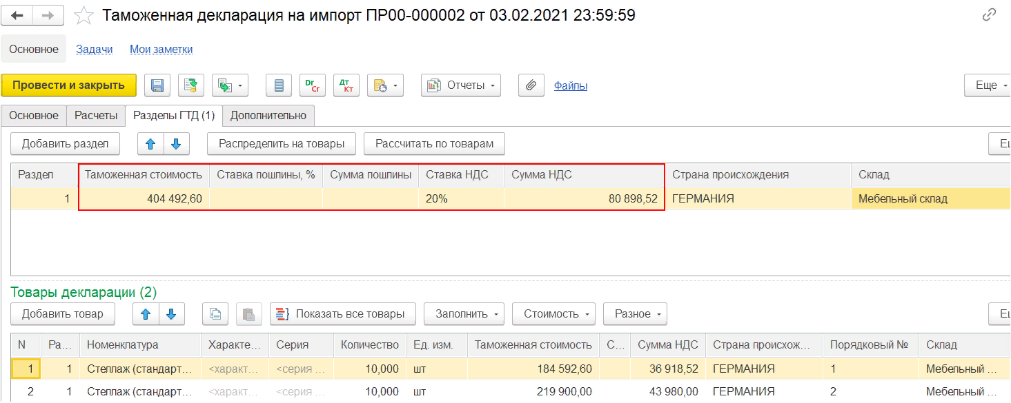Open the Отчеты dropdown menu
The width and height of the screenshot is (1011, 403).
coord(461,85)
